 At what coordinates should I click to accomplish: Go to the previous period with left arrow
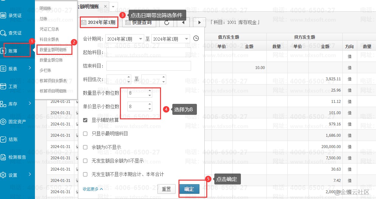183,22
